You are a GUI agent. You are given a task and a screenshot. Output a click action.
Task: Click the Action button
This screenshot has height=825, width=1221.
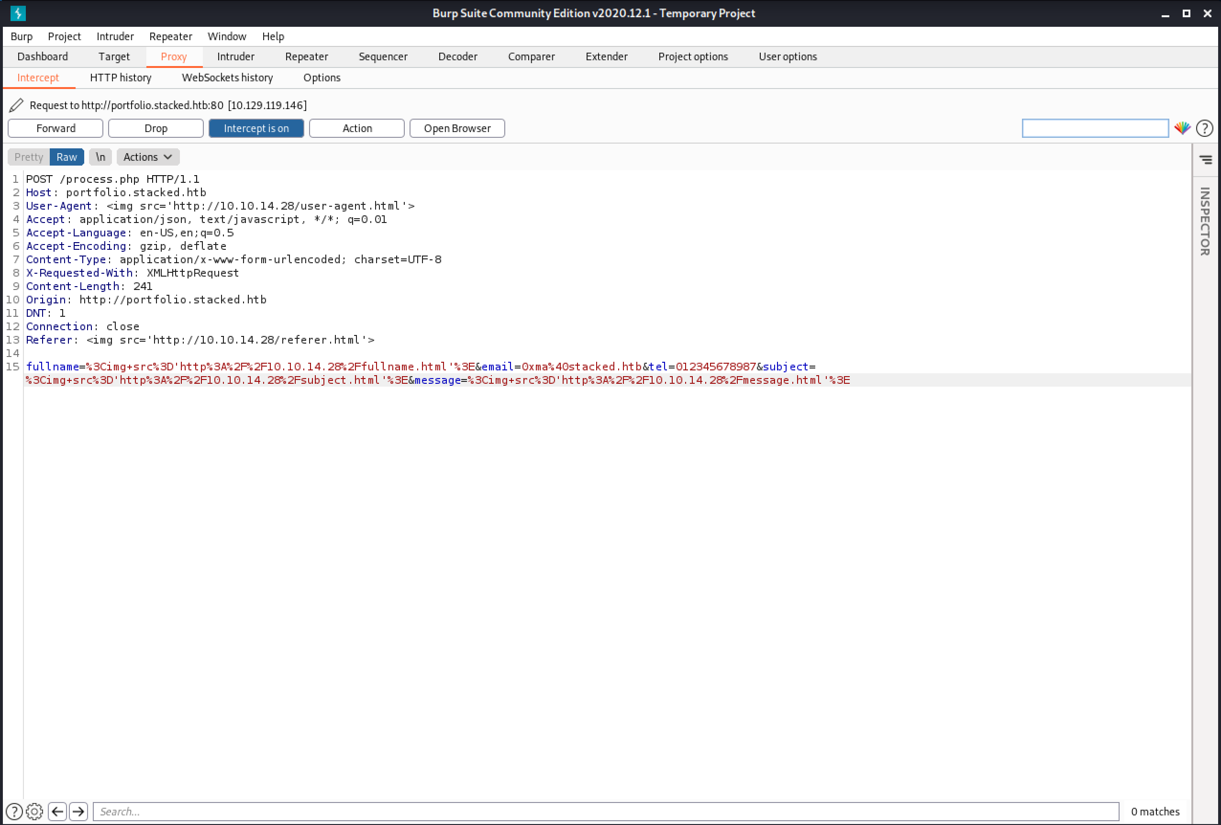click(x=357, y=128)
